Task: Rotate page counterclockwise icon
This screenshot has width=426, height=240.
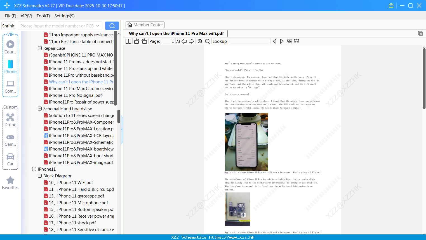Action: (136, 41)
